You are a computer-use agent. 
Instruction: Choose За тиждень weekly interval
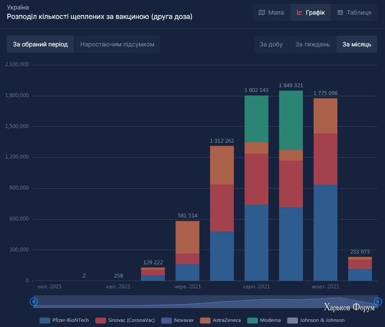[x=312, y=44]
